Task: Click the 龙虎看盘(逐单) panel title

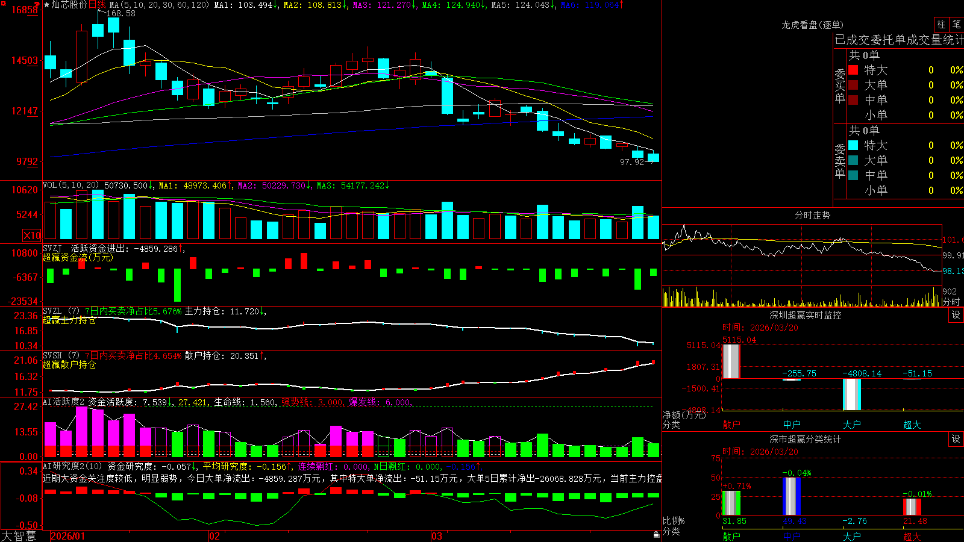Action: (x=812, y=25)
